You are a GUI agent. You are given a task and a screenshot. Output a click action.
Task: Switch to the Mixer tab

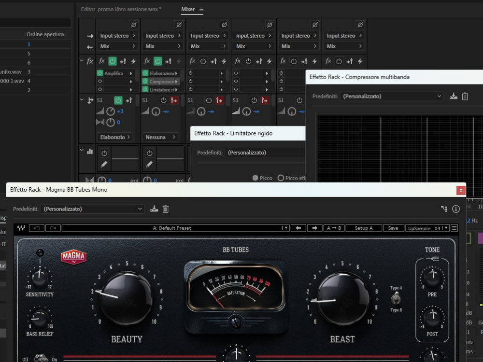188,9
